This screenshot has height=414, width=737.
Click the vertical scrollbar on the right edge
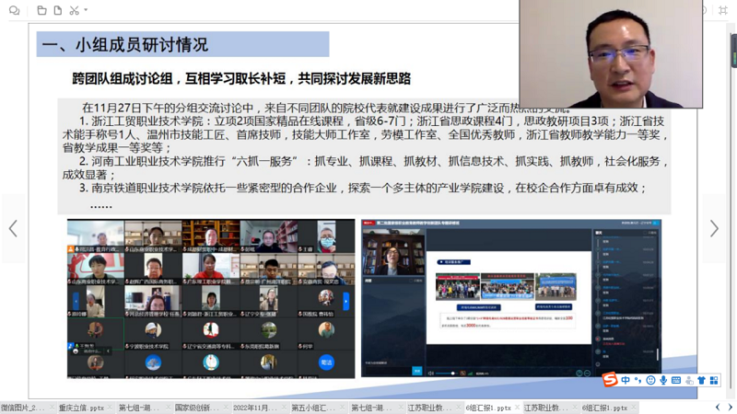(732, 212)
